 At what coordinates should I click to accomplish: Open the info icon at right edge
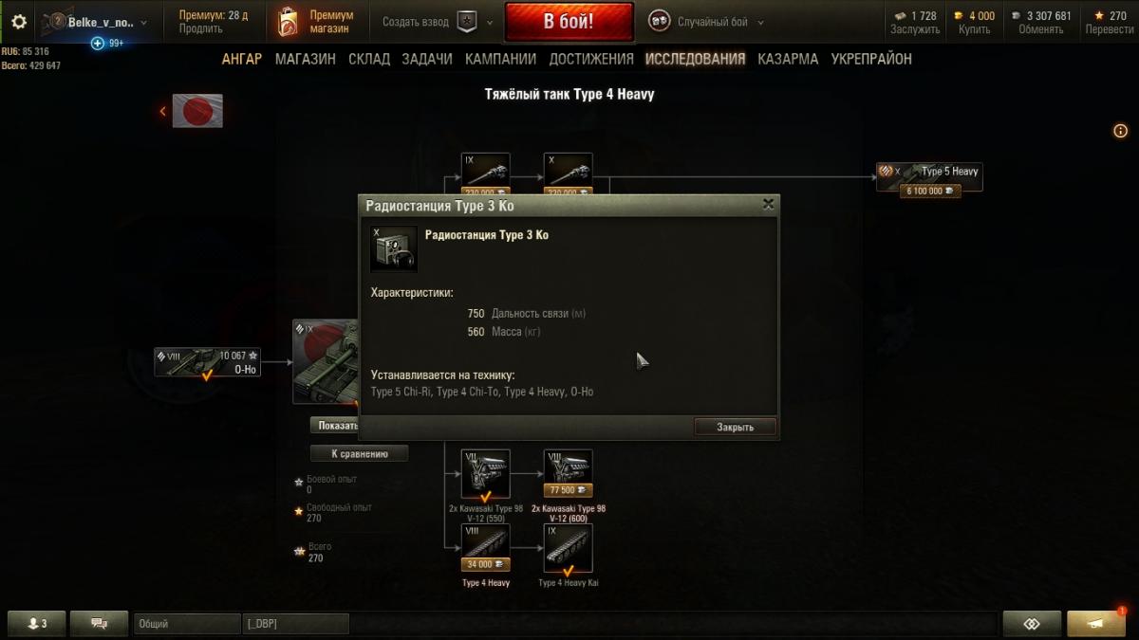tap(1120, 131)
